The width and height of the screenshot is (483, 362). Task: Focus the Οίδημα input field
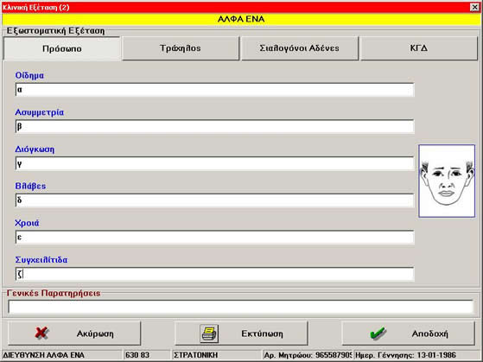click(x=214, y=90)
